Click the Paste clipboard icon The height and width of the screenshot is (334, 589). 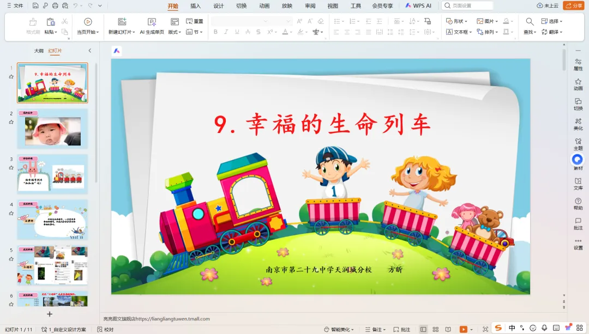click(x=50, y=22)
